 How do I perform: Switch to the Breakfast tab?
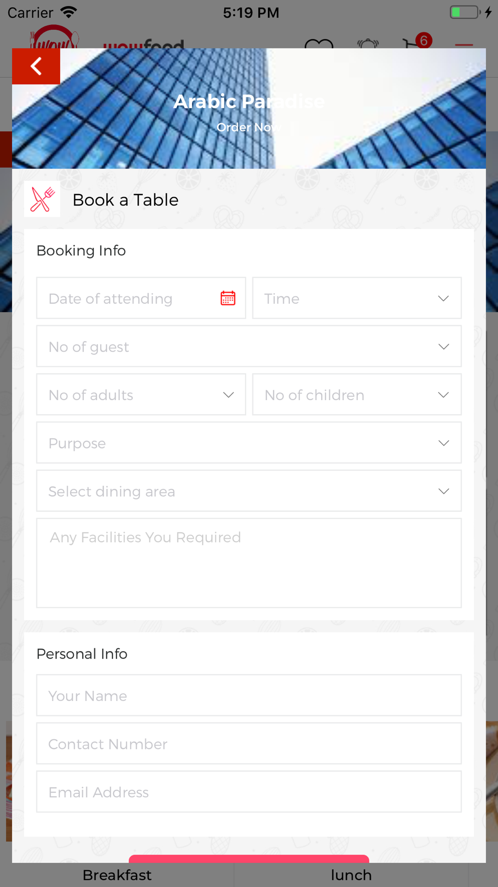tap(117, 875)
